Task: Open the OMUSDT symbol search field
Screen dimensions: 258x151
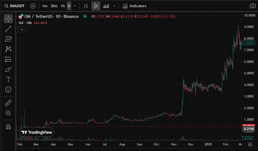Action: coord(14,6)
